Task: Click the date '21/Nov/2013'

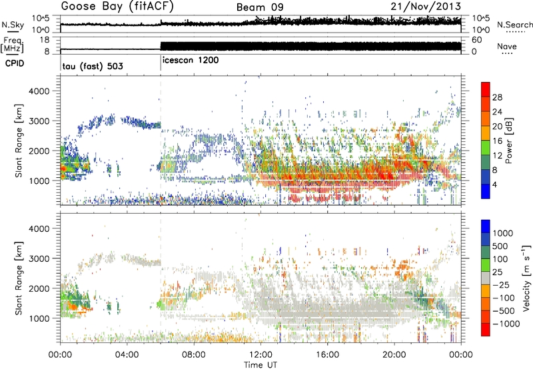Action: click(426, 6)
